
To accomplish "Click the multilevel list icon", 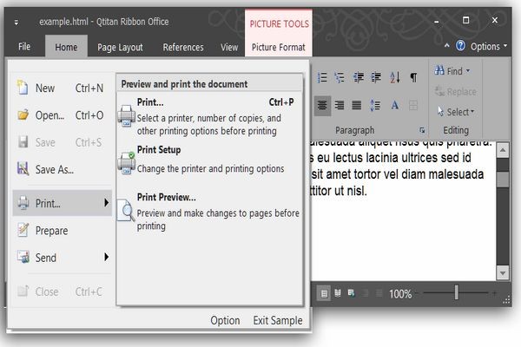I will pyautogui.click(x=340, y=77).
